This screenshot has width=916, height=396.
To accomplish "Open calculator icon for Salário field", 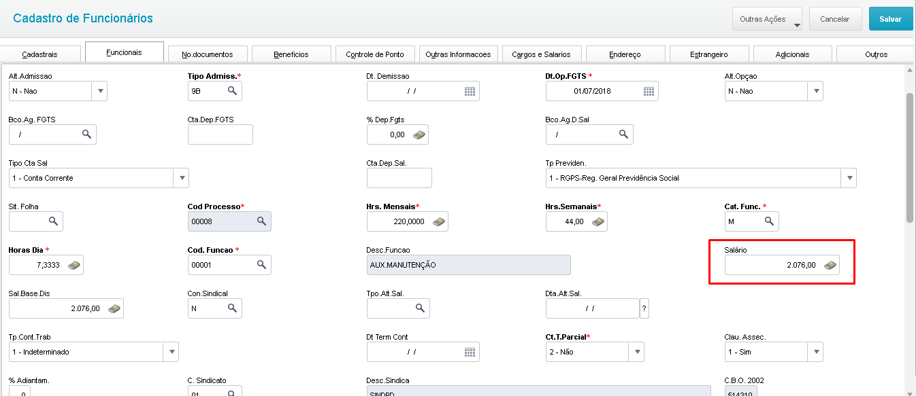I will (x=830, y=265).
